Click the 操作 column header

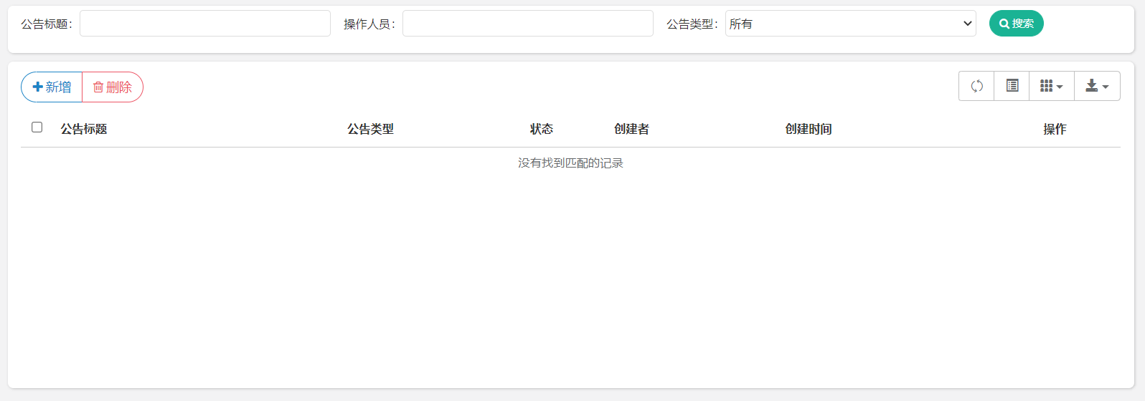1055,129
